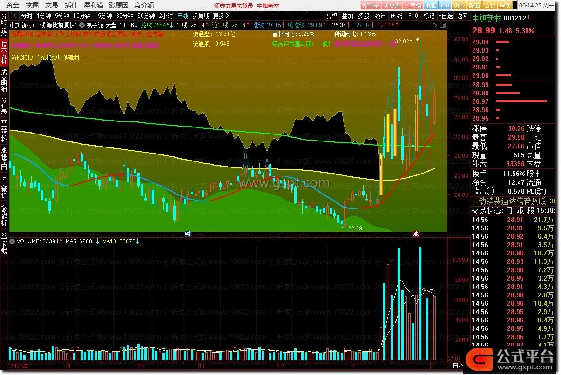This screenshot has height=375, width=561.
Task: Open 成交明细 side tab
Action: [x=4, y=80]
